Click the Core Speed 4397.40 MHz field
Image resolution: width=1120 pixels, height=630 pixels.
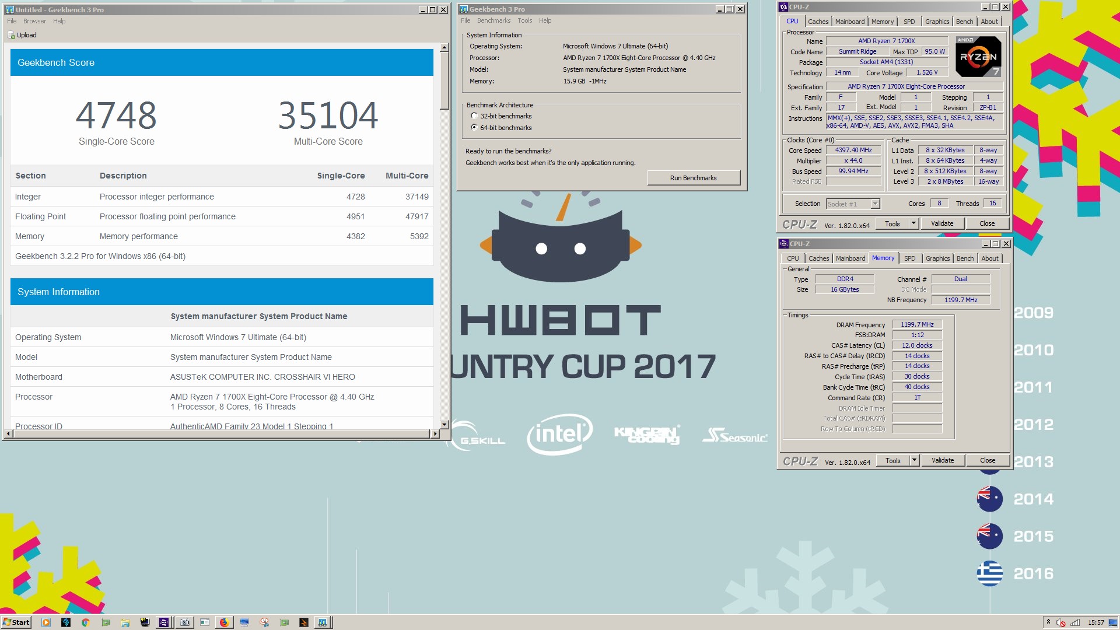(853, 150)
